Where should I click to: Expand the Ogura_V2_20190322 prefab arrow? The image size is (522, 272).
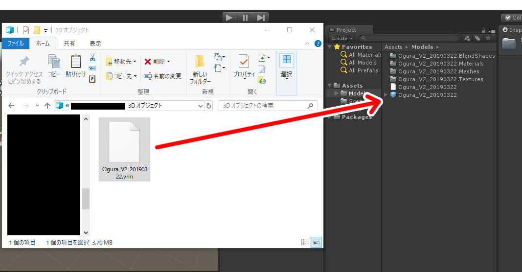click(x=386, y=95)
